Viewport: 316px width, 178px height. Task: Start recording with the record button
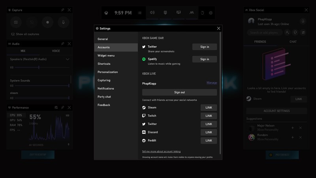47,22
